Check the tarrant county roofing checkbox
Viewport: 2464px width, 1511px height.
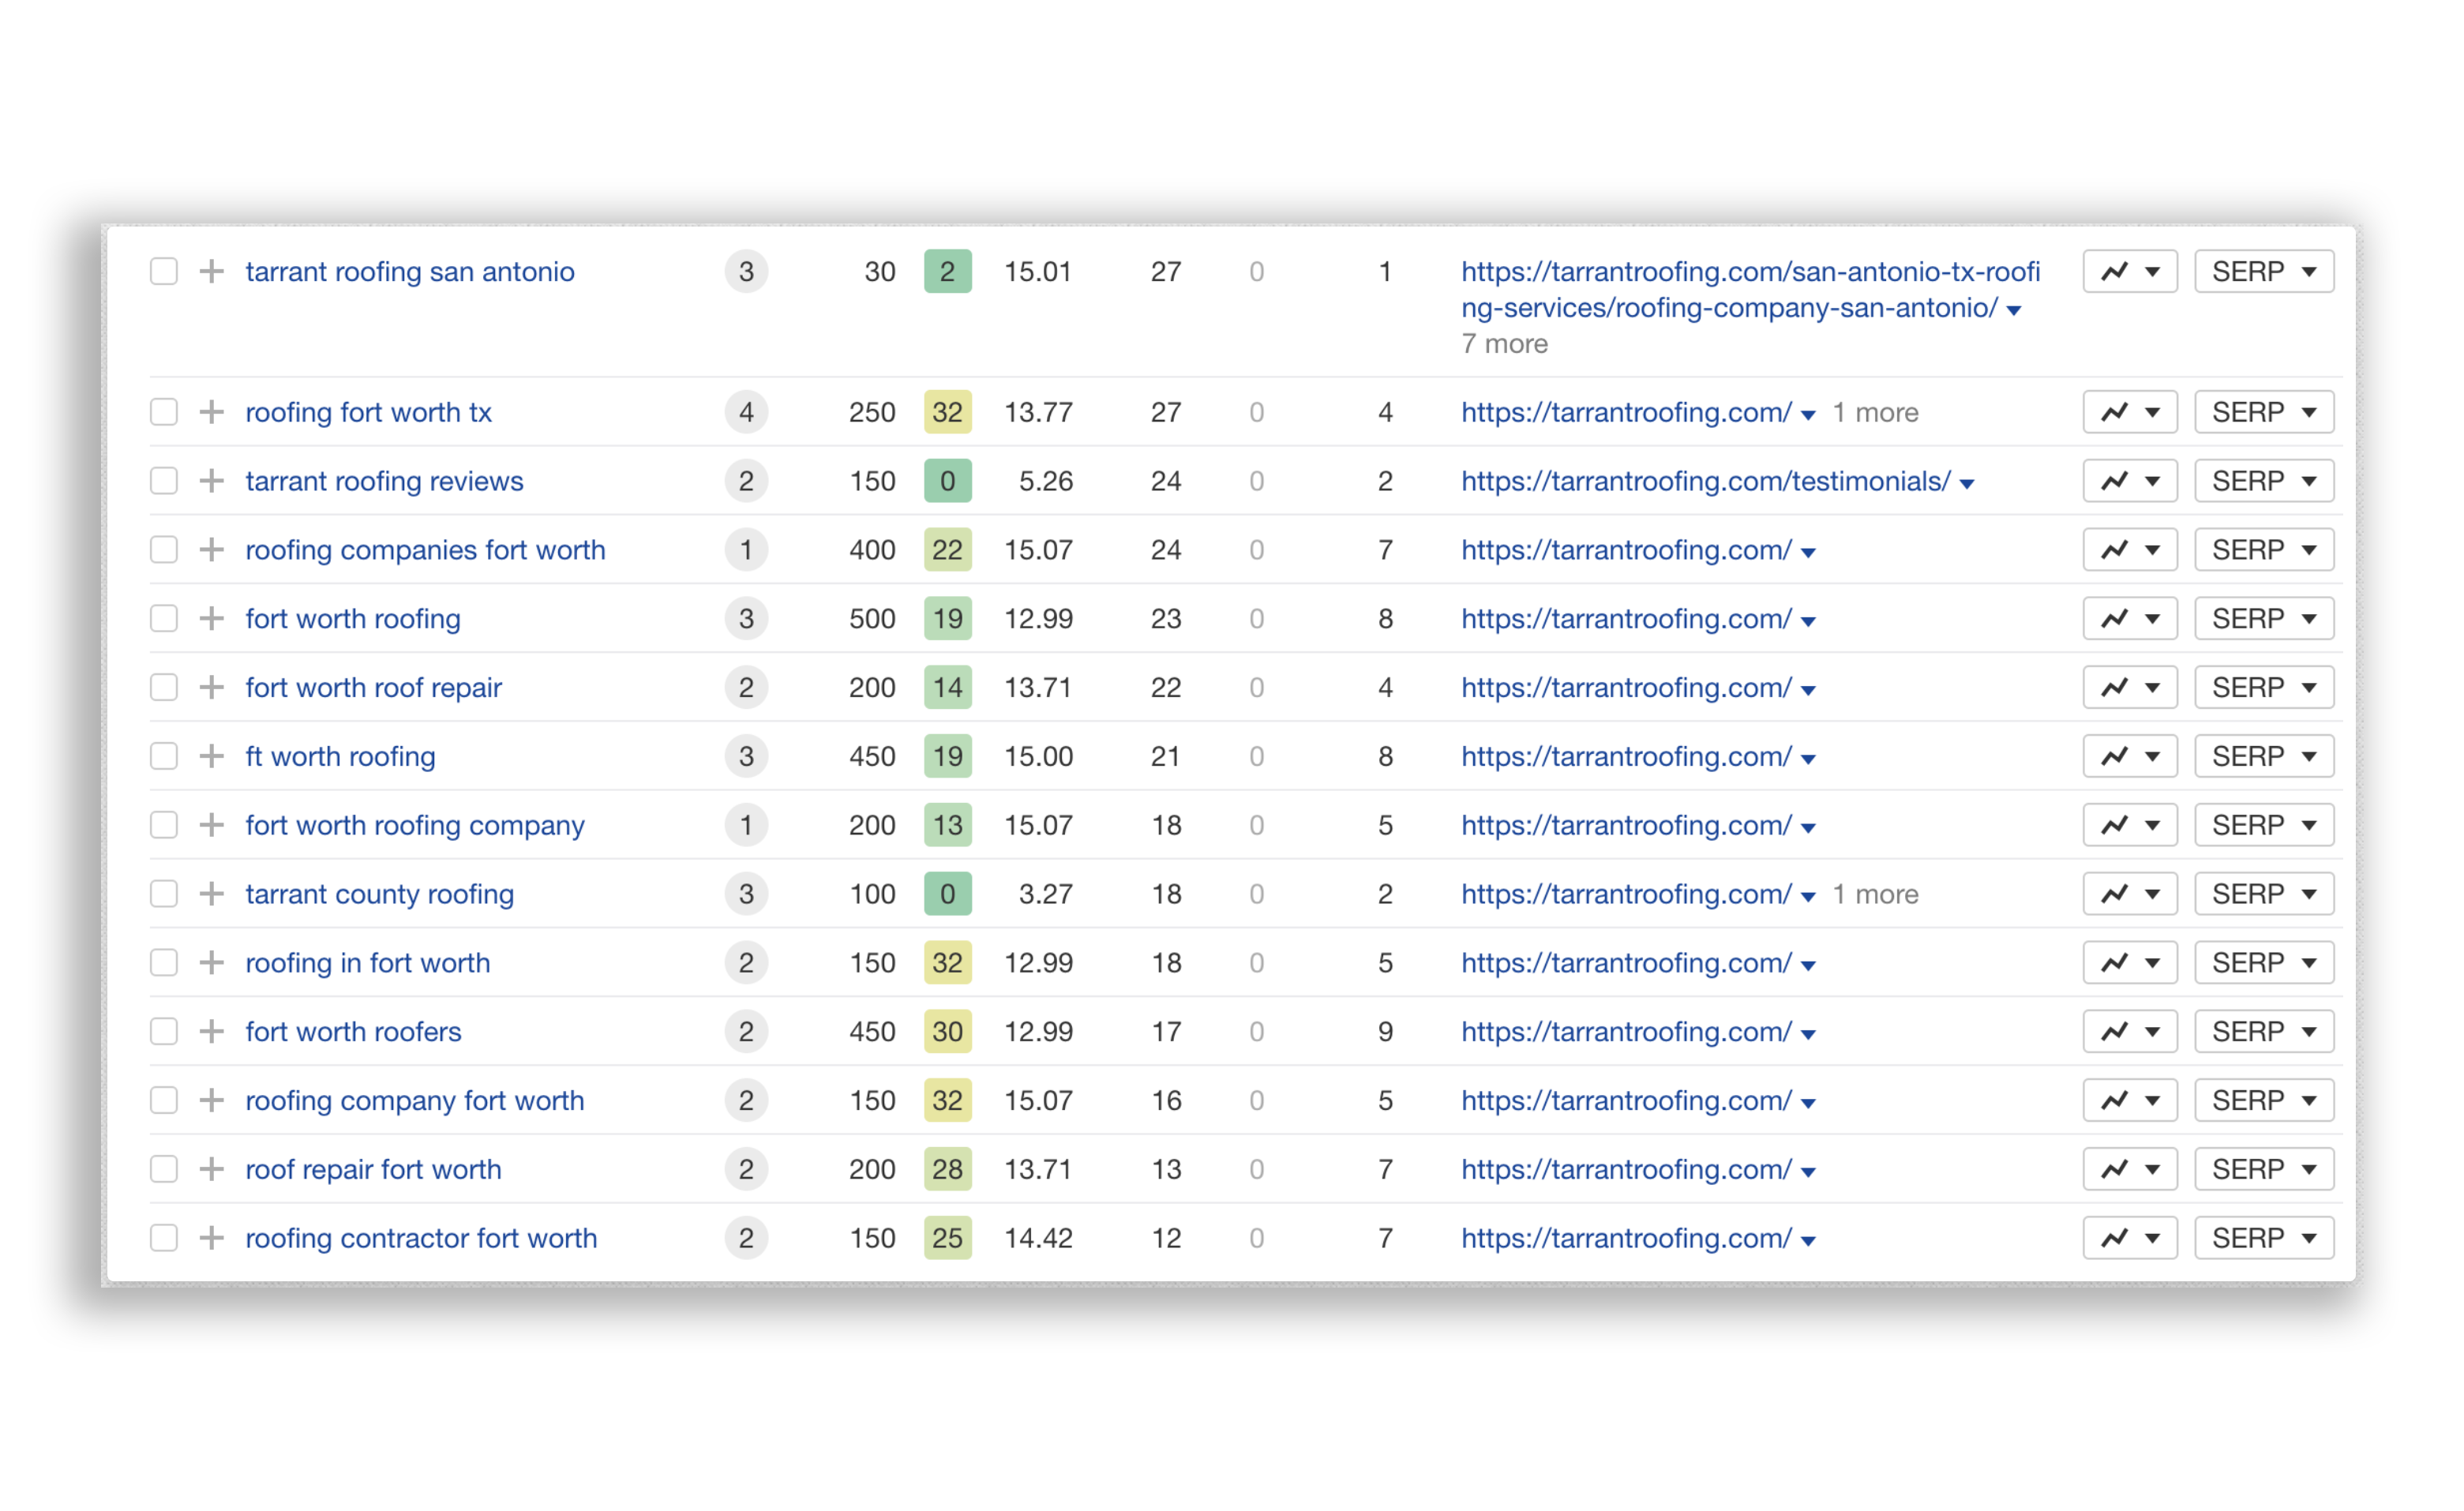164,894
